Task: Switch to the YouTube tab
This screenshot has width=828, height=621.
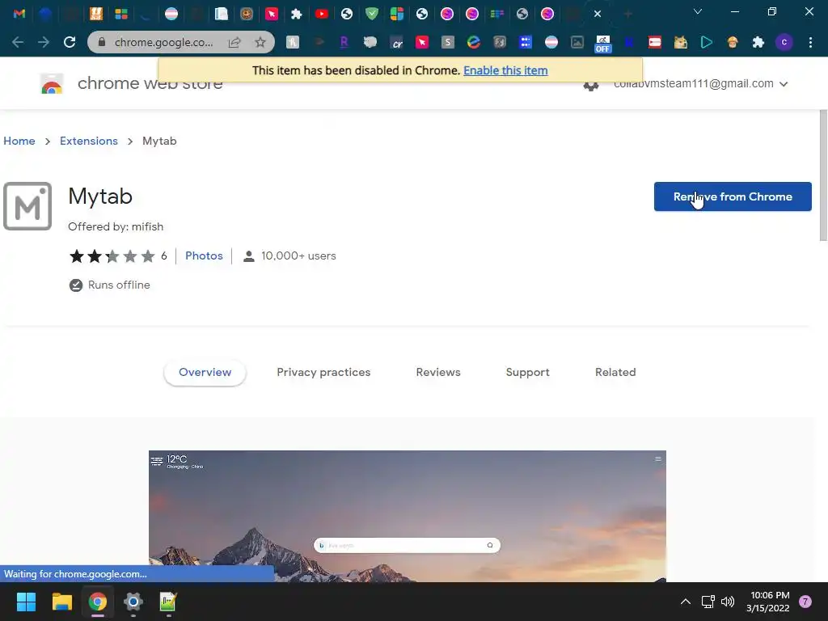Action: pos(321,14)
